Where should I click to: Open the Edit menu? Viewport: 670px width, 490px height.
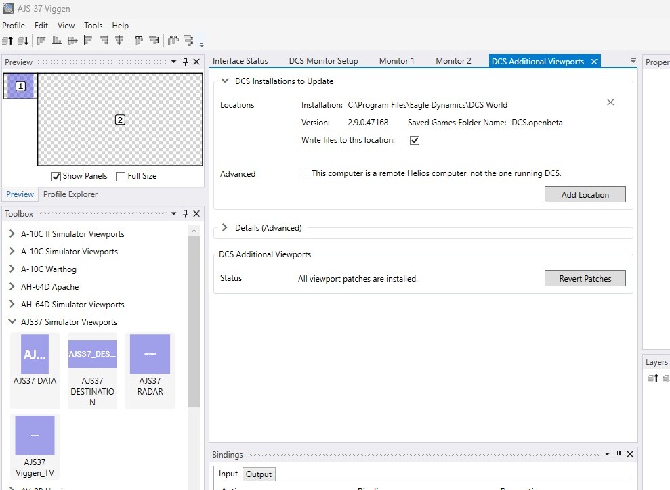41,26
